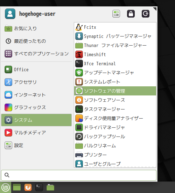Select グラフィックス category
The height and width of the screenshot is (193, 175).
pos(36,107)
